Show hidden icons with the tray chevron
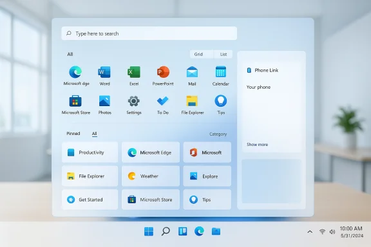Viewport: 371px width, 247px height. (x=310, y=232)
